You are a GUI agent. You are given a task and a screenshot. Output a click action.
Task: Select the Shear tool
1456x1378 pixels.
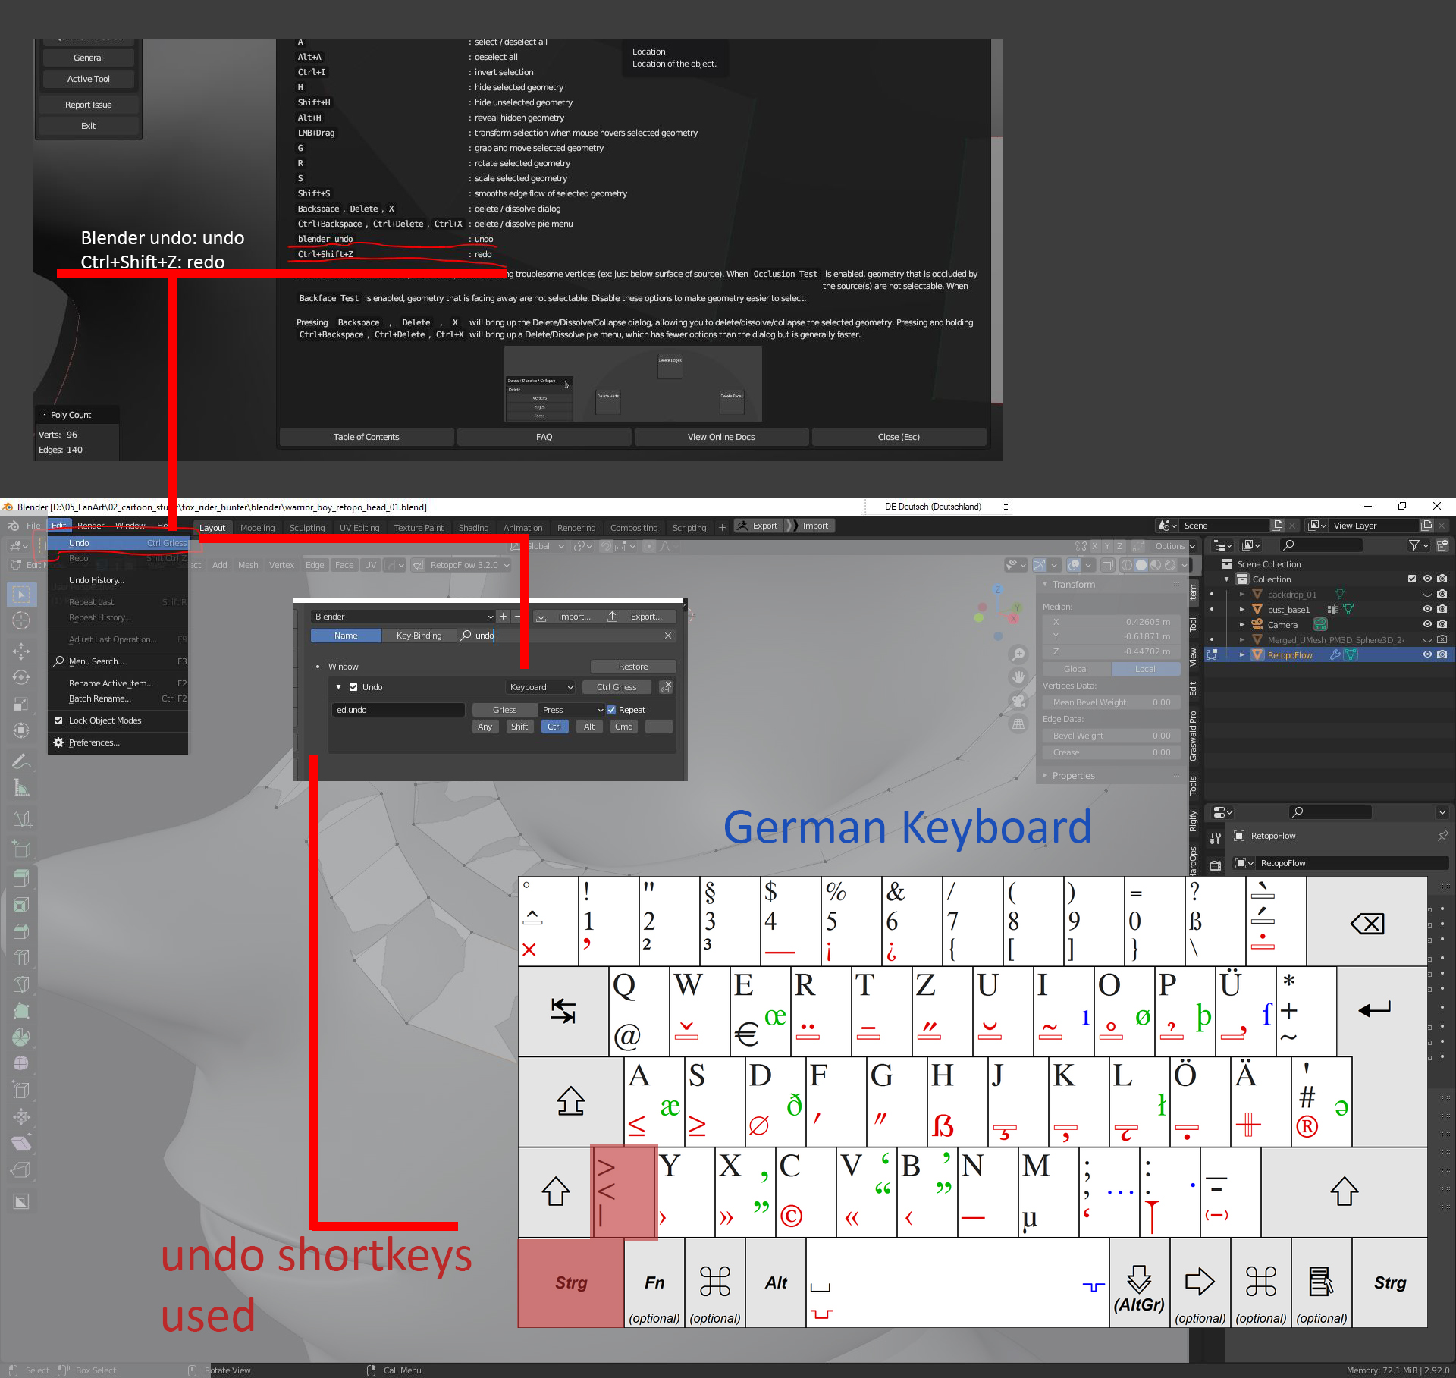pos(21,1143)
